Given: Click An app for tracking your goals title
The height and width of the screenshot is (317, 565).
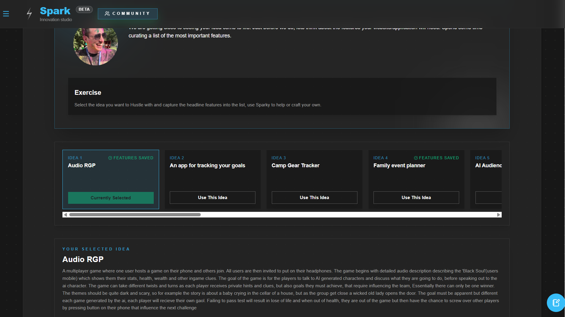Looking at the screenshot, I should pos(207,165).
